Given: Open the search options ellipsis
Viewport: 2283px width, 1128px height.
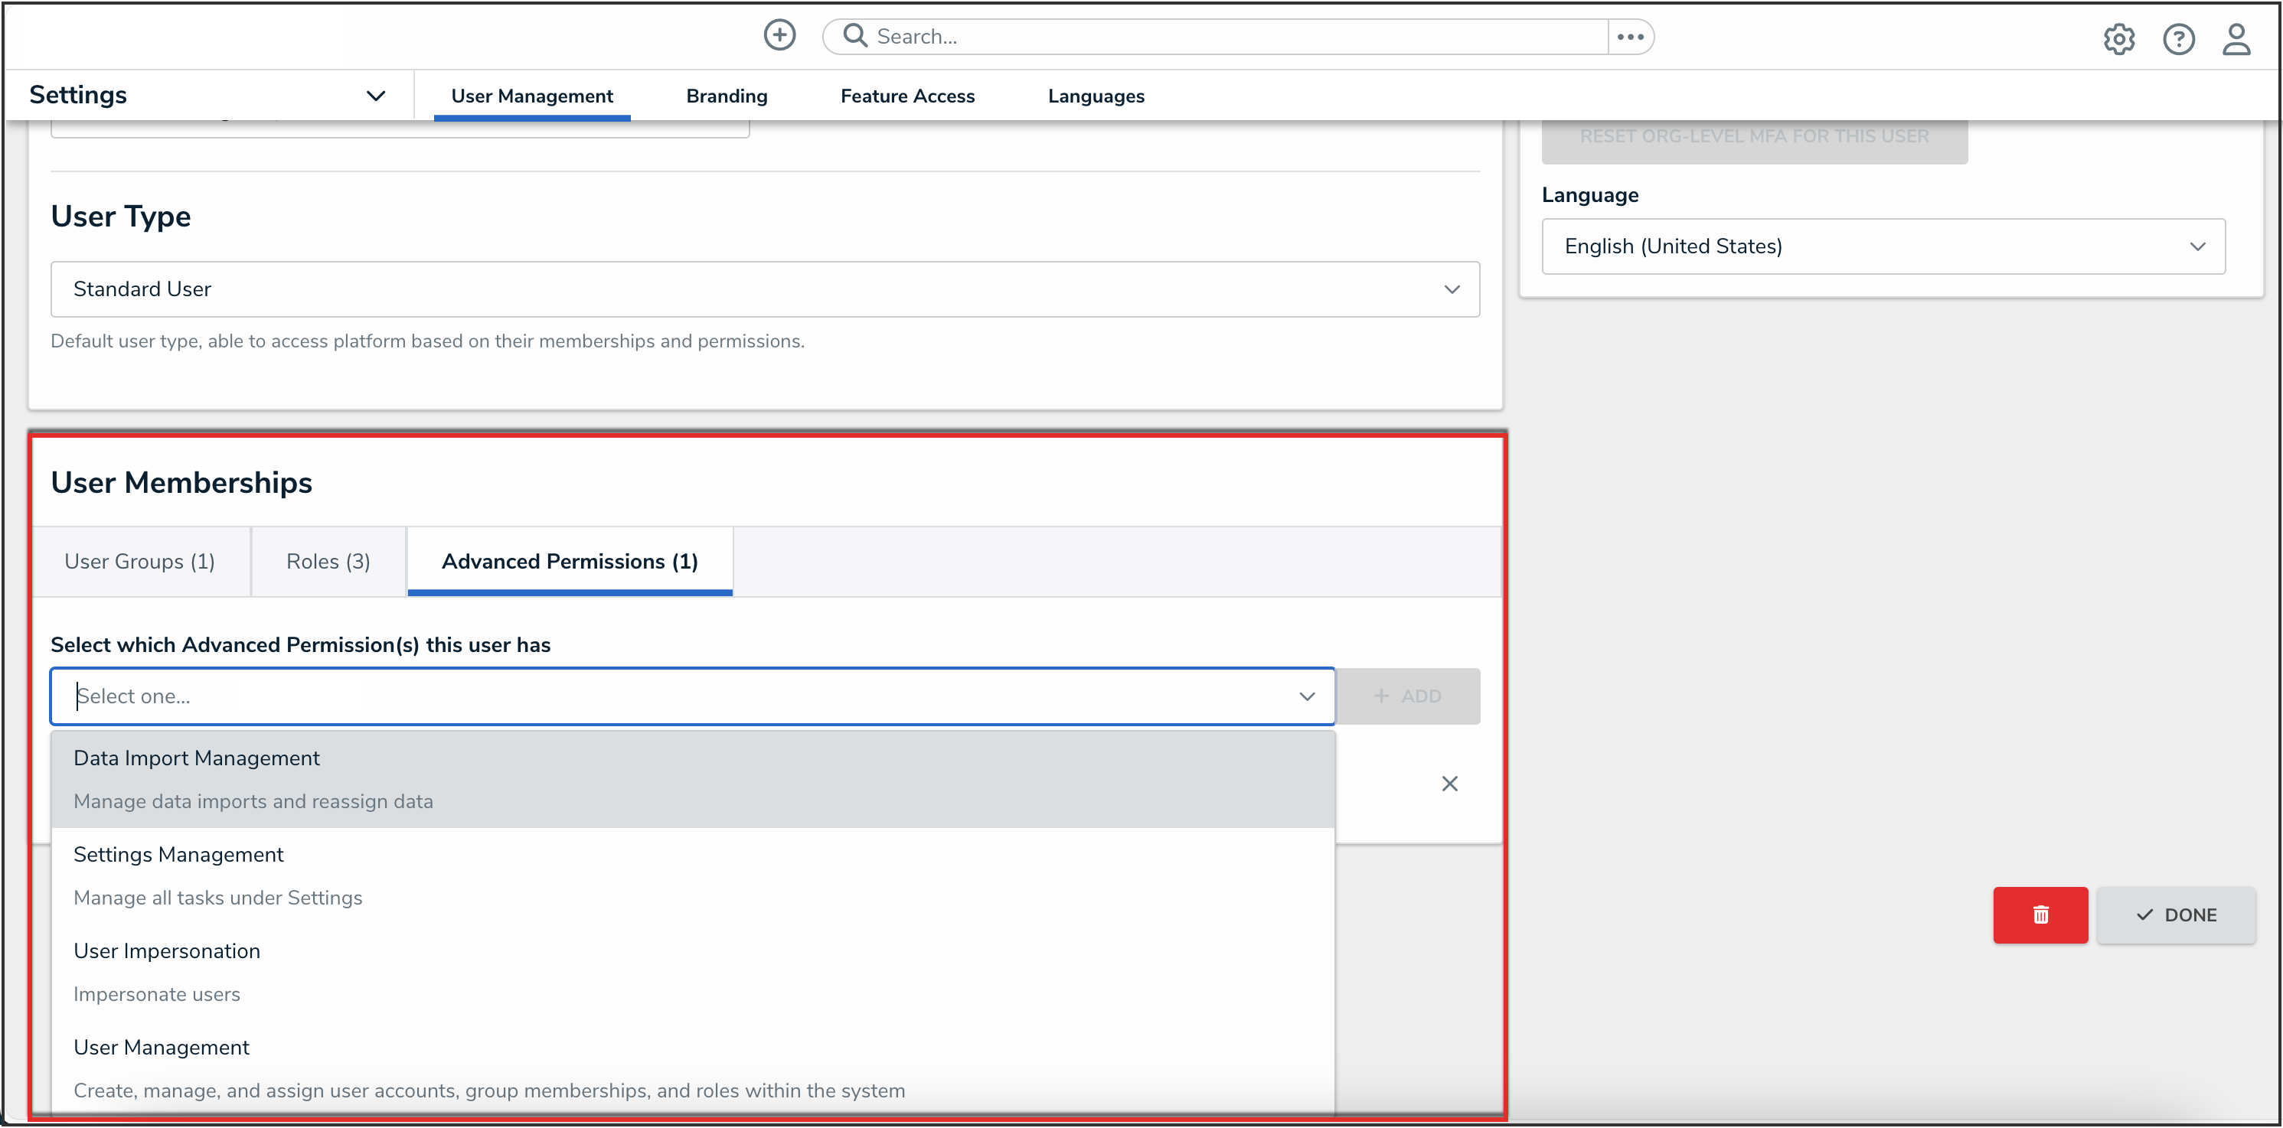Looking at the screenshot, I should [x=1630, y=37].
